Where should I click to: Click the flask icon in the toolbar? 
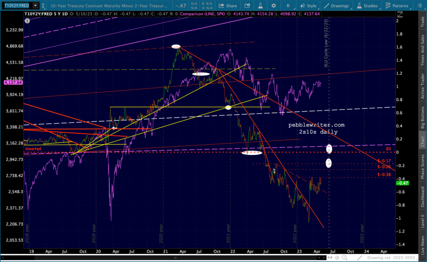click(260, 6)
